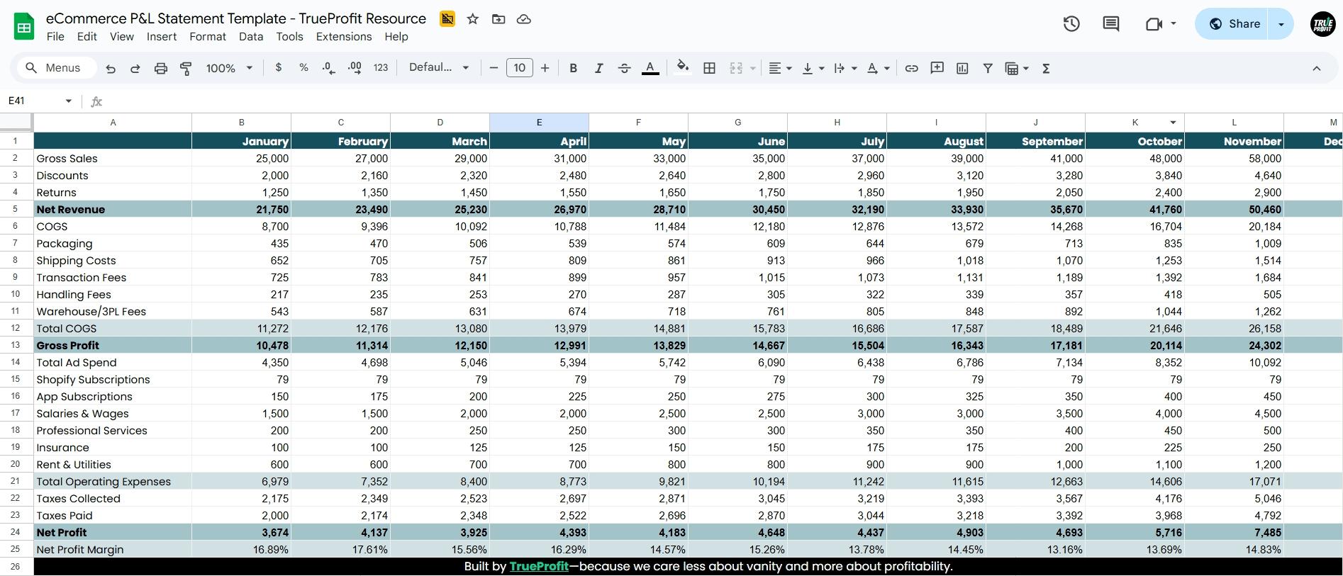Toggle italic formatting

coord(599,69)
